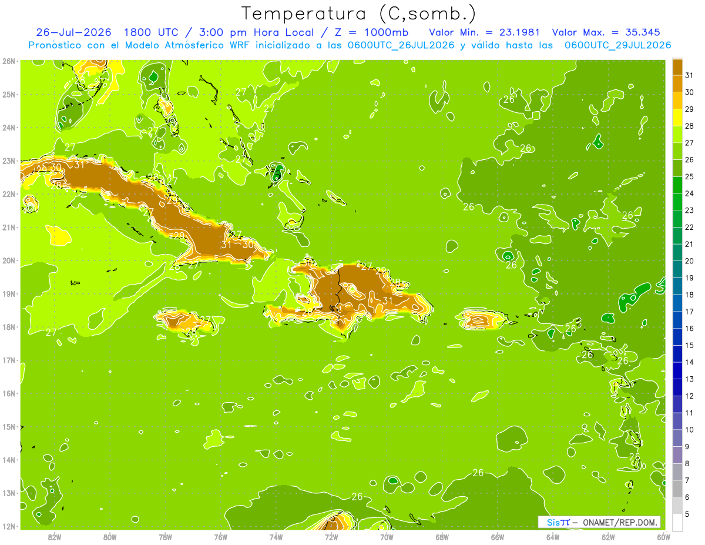Click the "24N" latitude axis label
The width and height of the screenshot is (705, 545).
[x=8, y=128]
